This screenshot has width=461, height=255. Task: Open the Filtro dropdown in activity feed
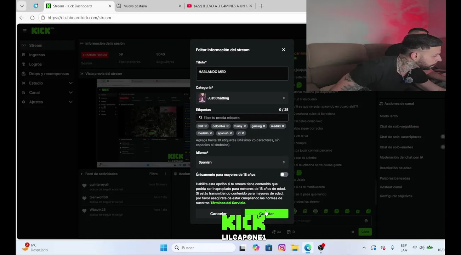(x=153, y=174)
